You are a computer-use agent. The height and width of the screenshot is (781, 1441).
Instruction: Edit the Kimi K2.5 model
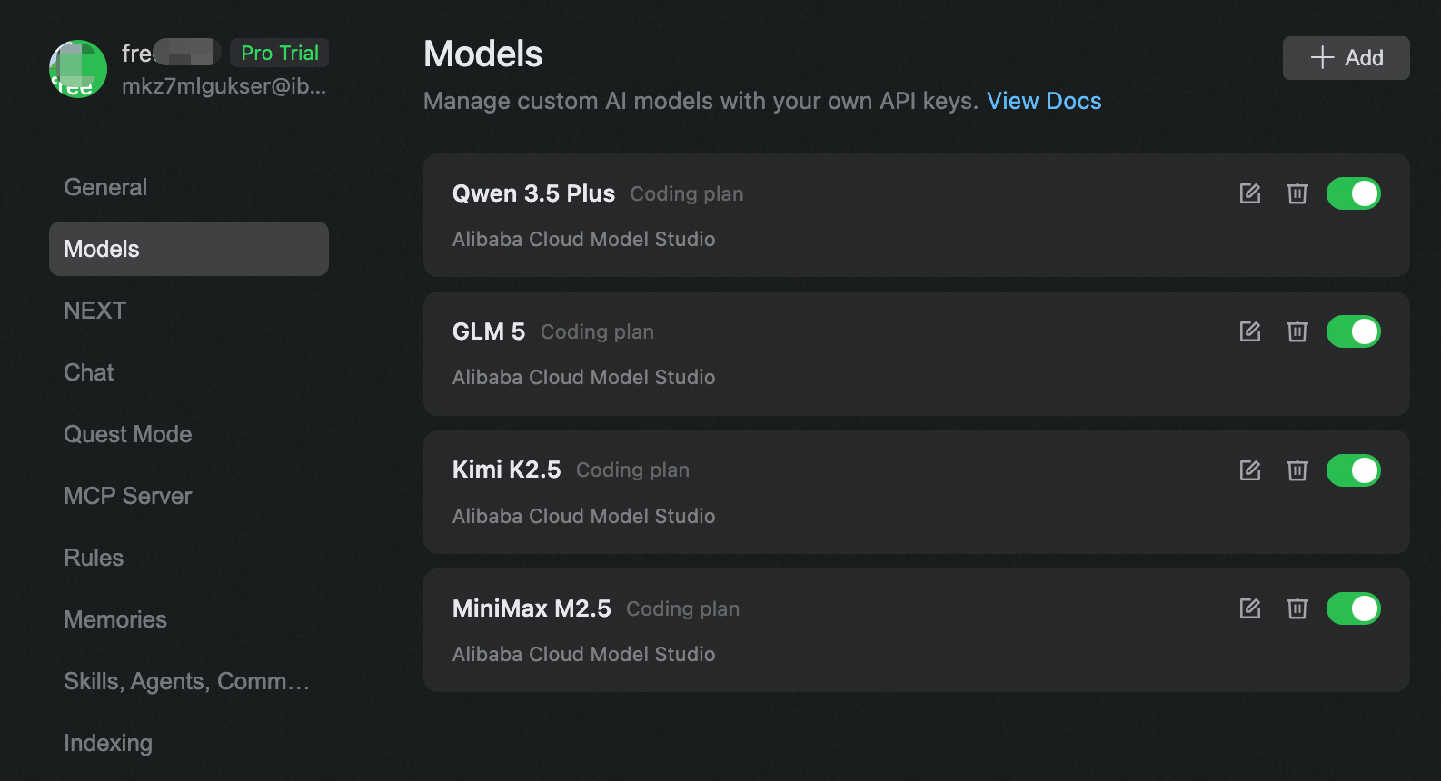1250,470
